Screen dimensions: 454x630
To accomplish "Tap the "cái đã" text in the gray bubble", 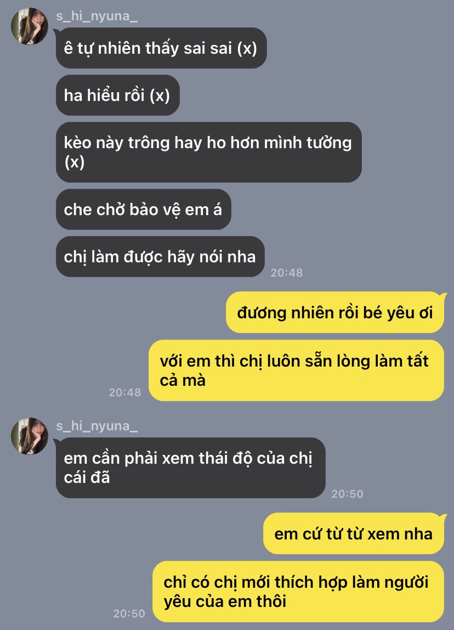I will (x=87, y=477).
